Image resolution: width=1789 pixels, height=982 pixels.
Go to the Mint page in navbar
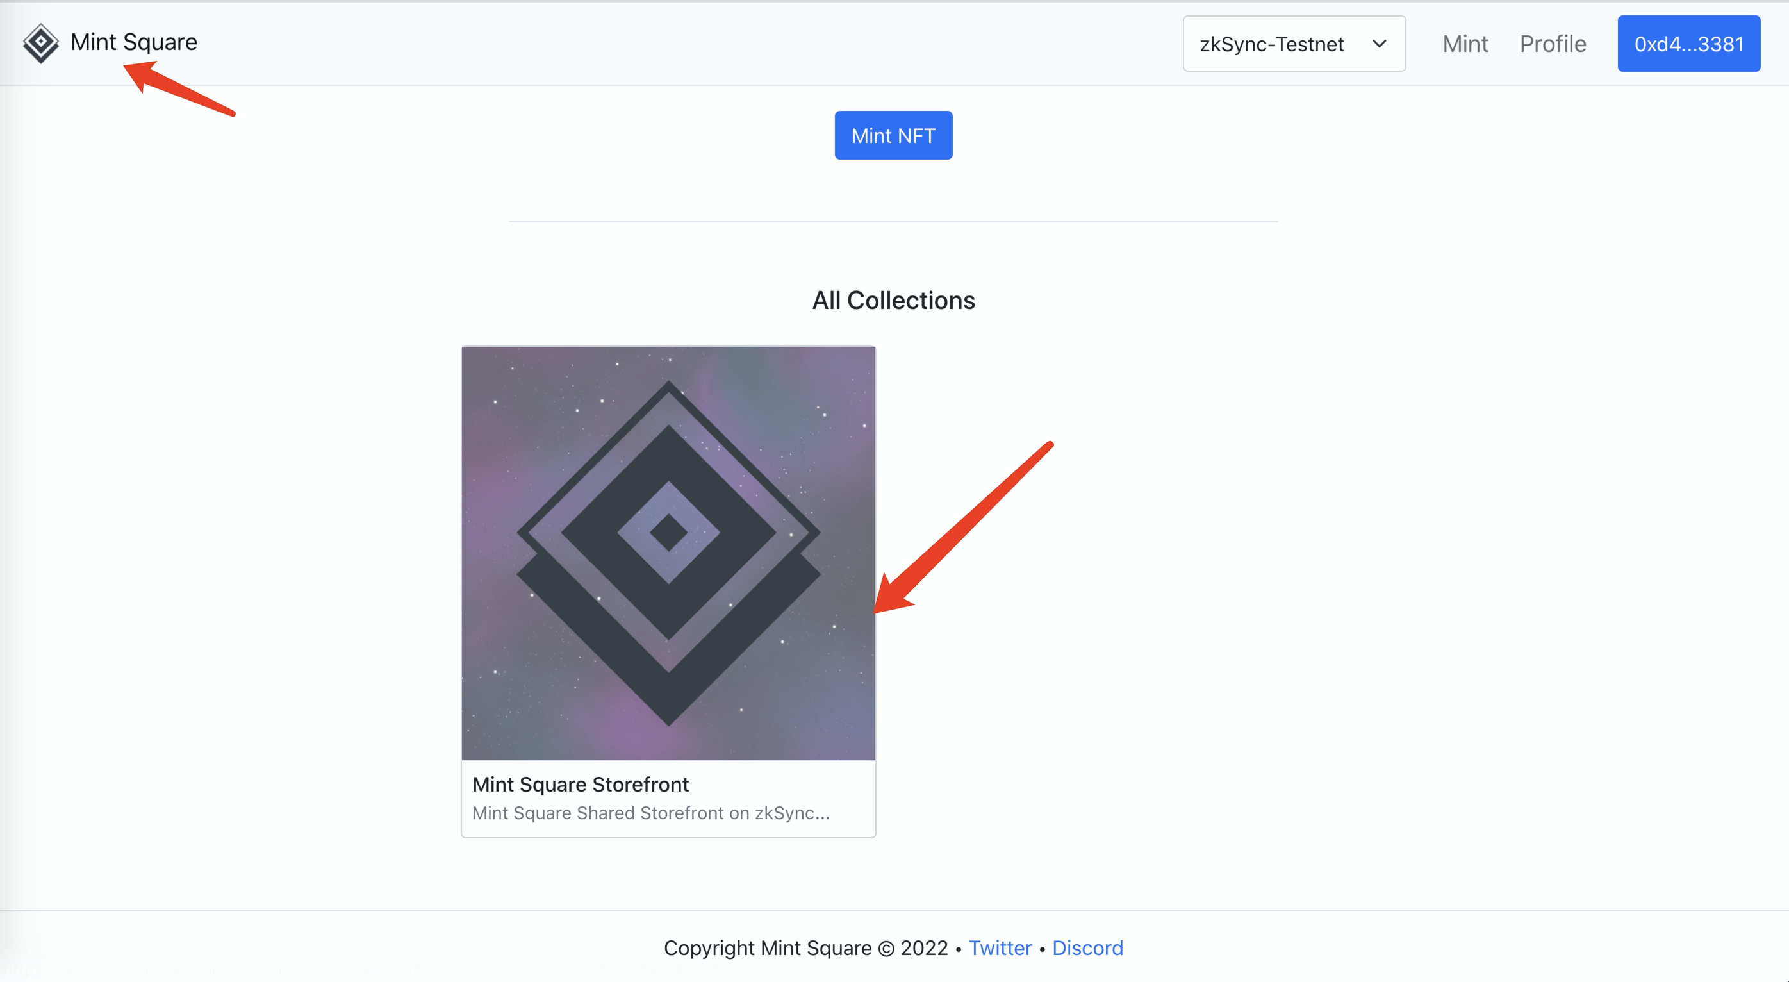click(x=1465, y=44)
